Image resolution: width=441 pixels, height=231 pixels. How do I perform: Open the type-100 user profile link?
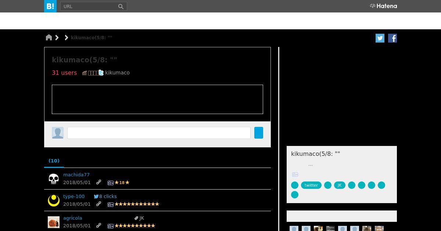tap(74, 196)
